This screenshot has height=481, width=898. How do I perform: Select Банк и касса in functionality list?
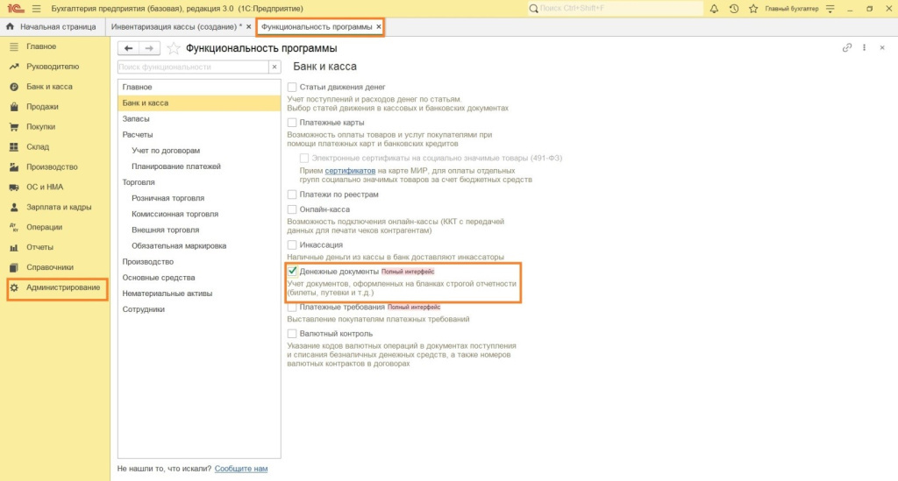point(199,103)
